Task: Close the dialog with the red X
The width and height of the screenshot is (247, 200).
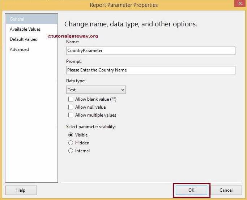Action: coord(240,3)
